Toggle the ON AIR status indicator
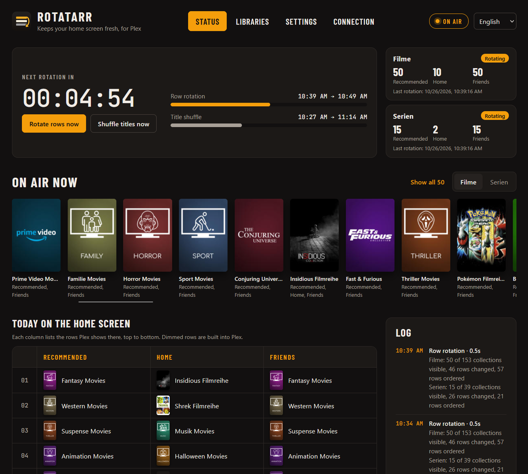This screenshot has width=528, height=474. [448, 21]
